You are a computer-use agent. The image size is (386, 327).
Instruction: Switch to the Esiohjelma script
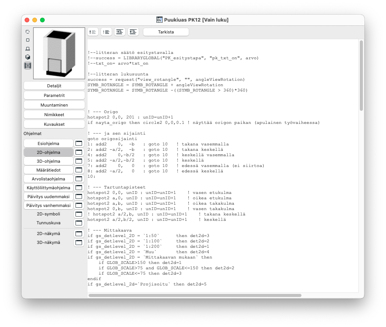[49, 143]
